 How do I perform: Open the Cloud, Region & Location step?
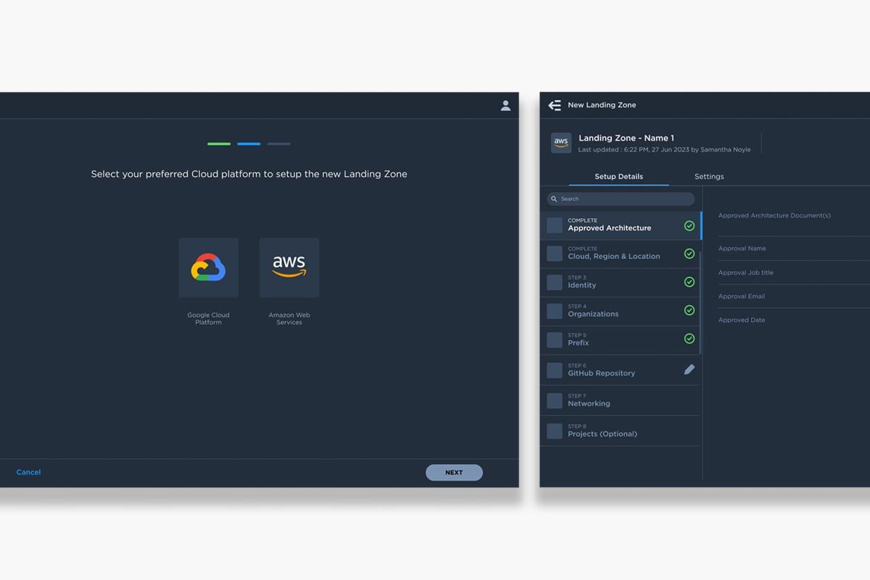[x=613, y=256]
